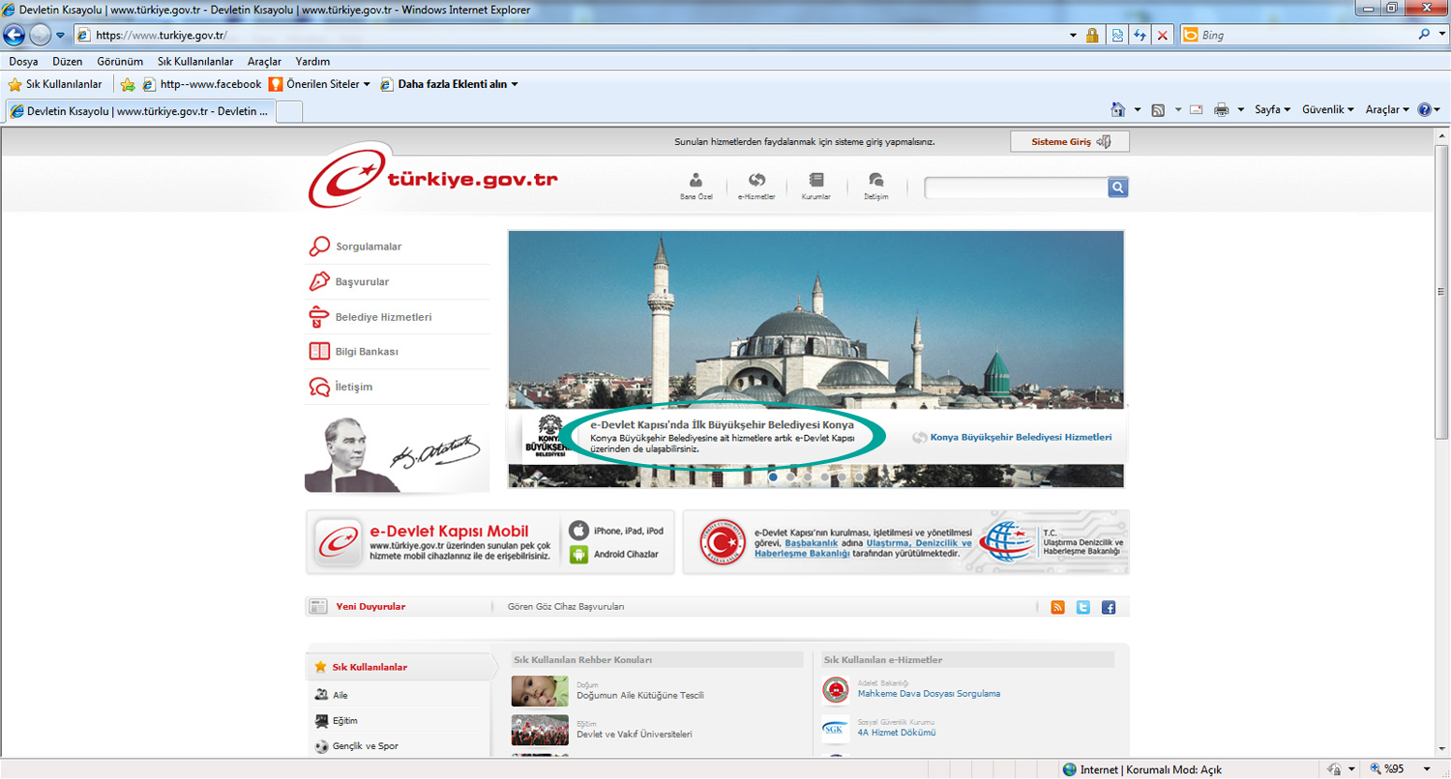Screen dimensions: 1451x779
Task: Open the RSS feed orange icon
Action: click(1057, 607)
